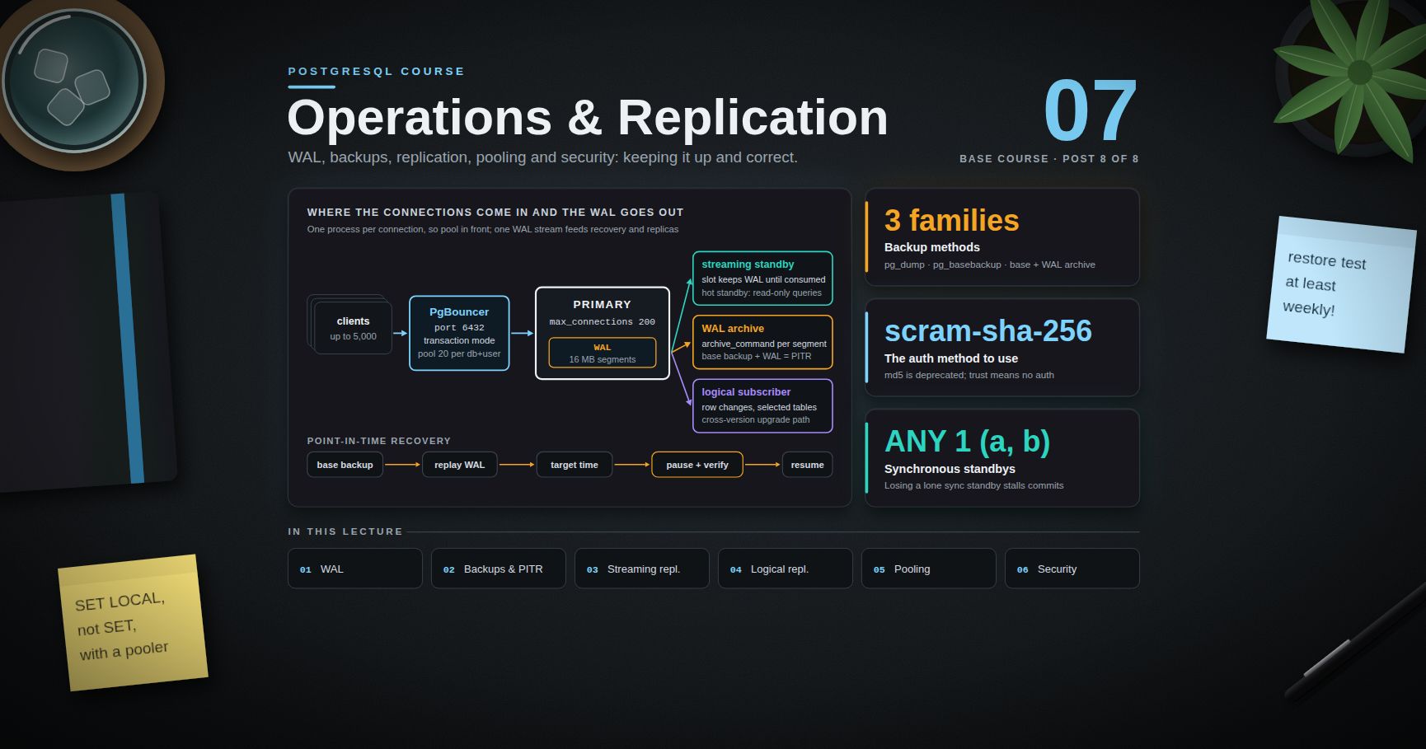
Task: Click the pause + verify step
Action: point(697,465)
